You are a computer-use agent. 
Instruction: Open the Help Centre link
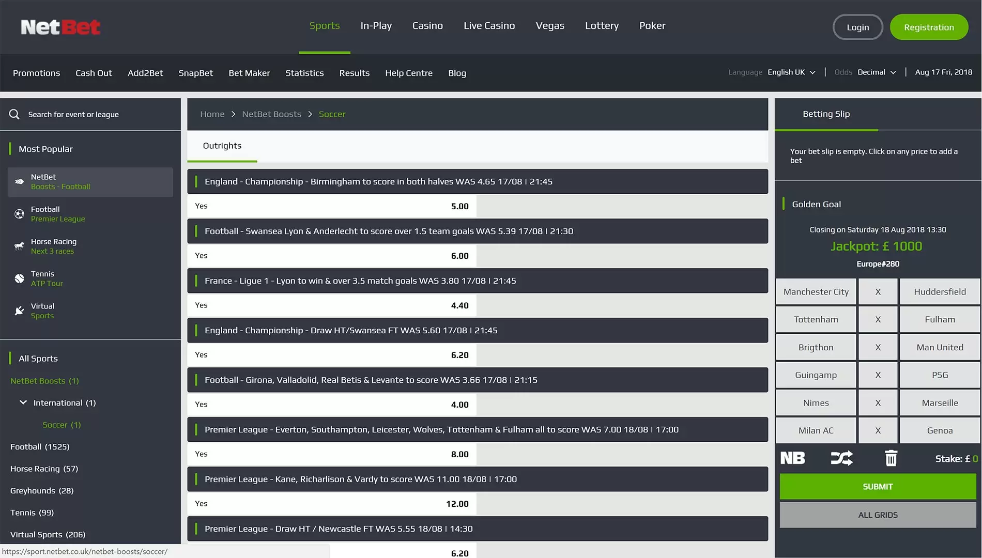409,73
